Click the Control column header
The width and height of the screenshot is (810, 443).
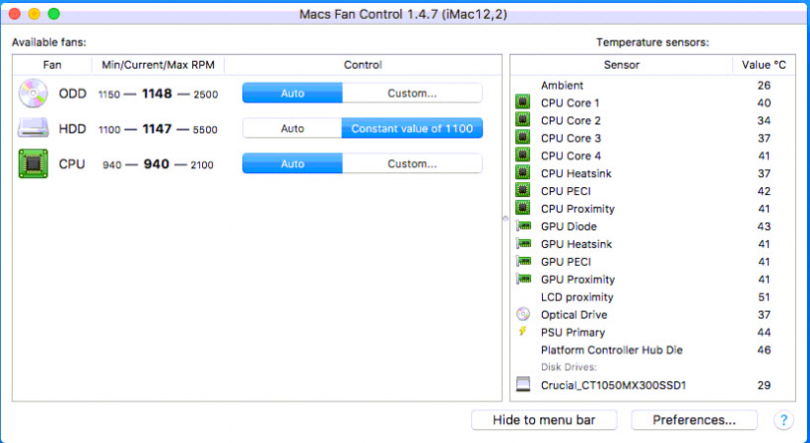click(364, 65)
